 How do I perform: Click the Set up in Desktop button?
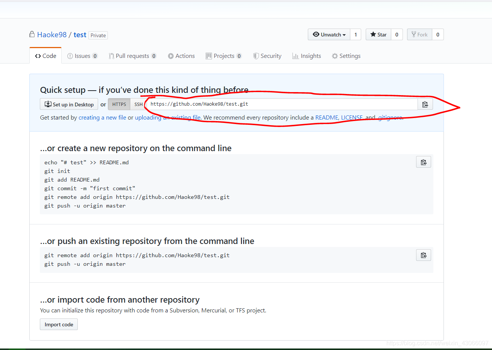69,104
